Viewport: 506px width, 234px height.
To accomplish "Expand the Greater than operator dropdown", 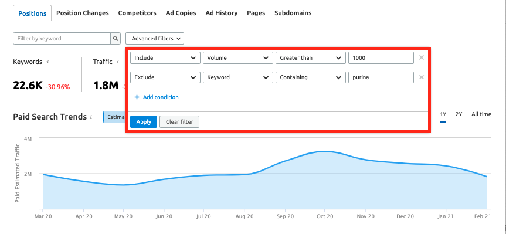I will click(x=311, y=58).
